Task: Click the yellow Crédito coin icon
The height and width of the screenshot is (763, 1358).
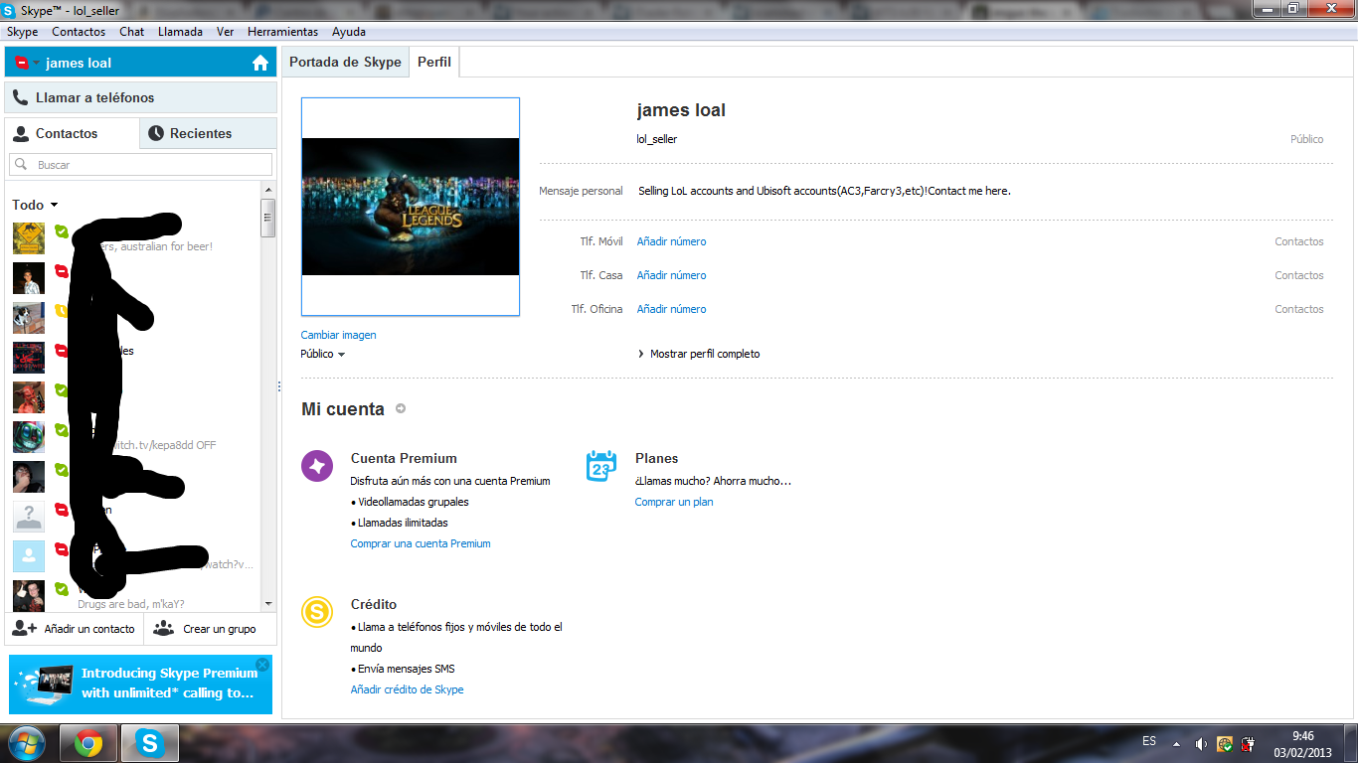Action: click(x=317, y=612)
